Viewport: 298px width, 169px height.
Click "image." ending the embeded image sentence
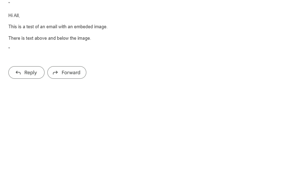coord(101,26)
